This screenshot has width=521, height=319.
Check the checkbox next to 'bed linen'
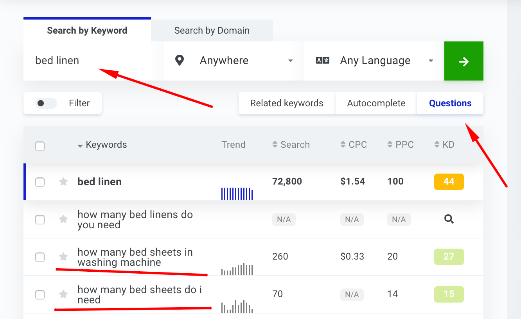click(x=40, y=182)
